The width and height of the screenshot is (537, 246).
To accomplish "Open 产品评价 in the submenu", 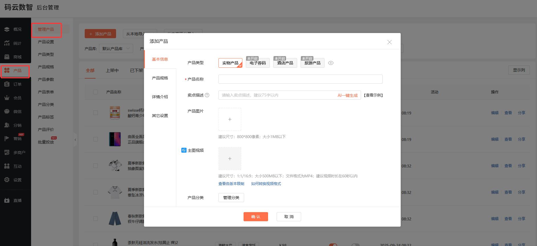I will pyautogui.click(x=46, y=130).
